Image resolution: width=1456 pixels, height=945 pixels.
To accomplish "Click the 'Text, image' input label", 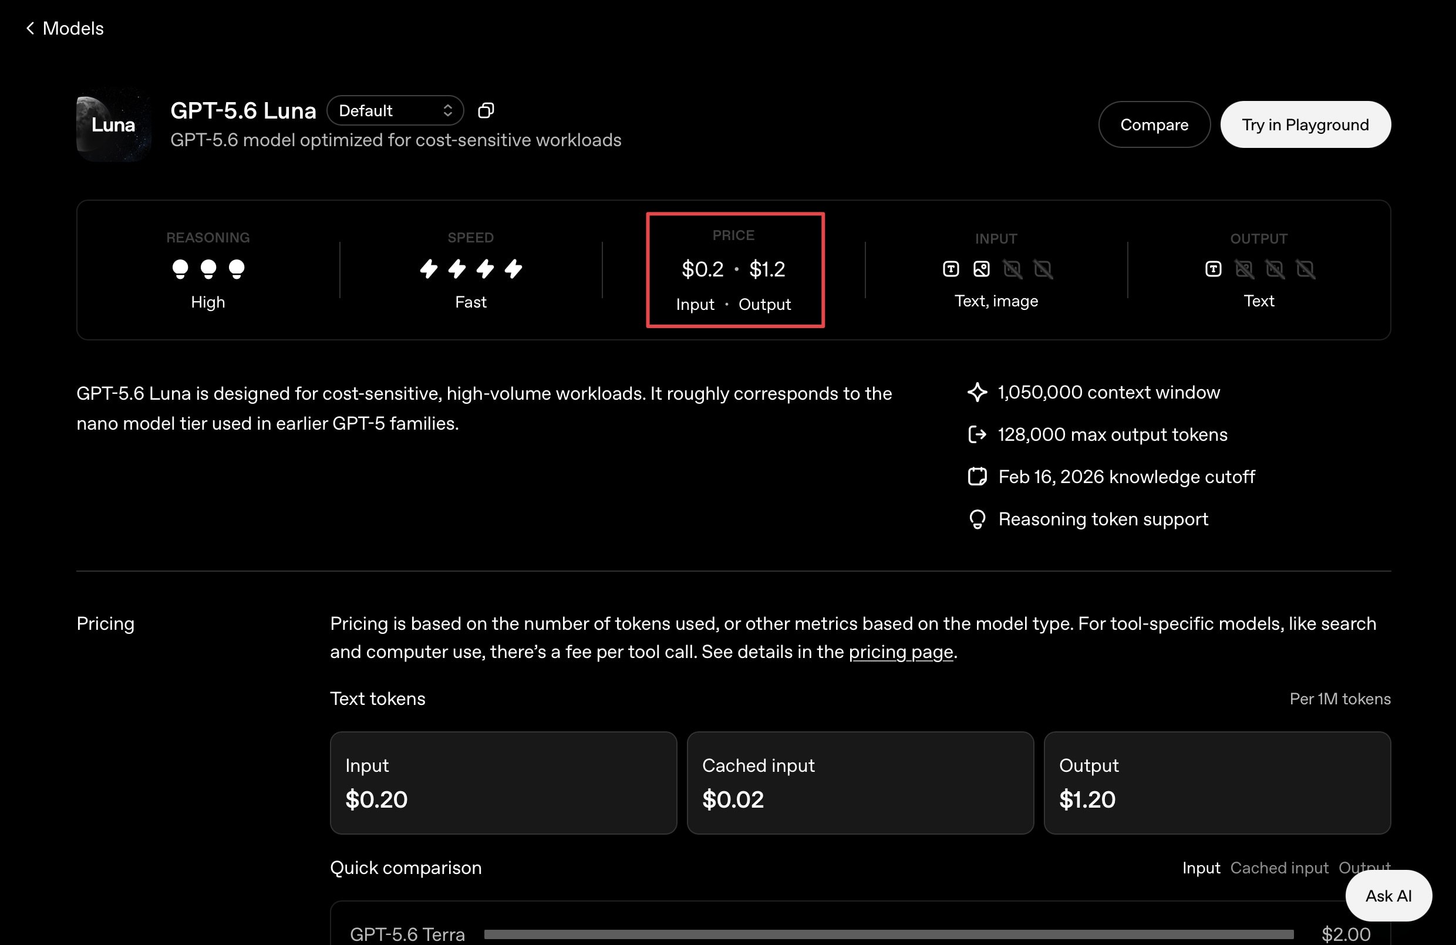I will pos(996,301).
